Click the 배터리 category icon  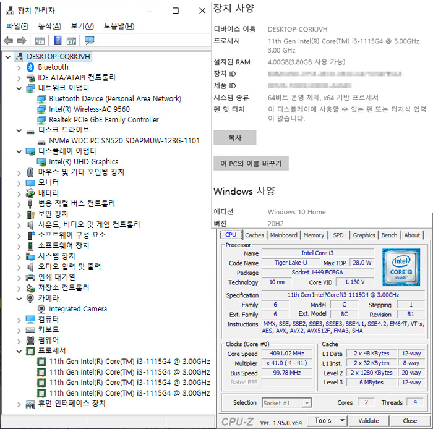pyautogui.click(x=30, y=193)
